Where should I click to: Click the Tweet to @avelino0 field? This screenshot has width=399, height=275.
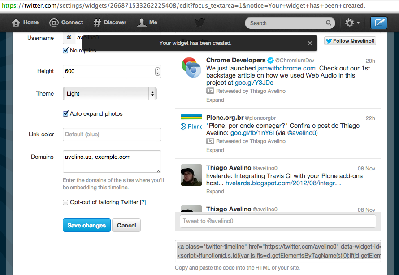[x=278, y=221]
